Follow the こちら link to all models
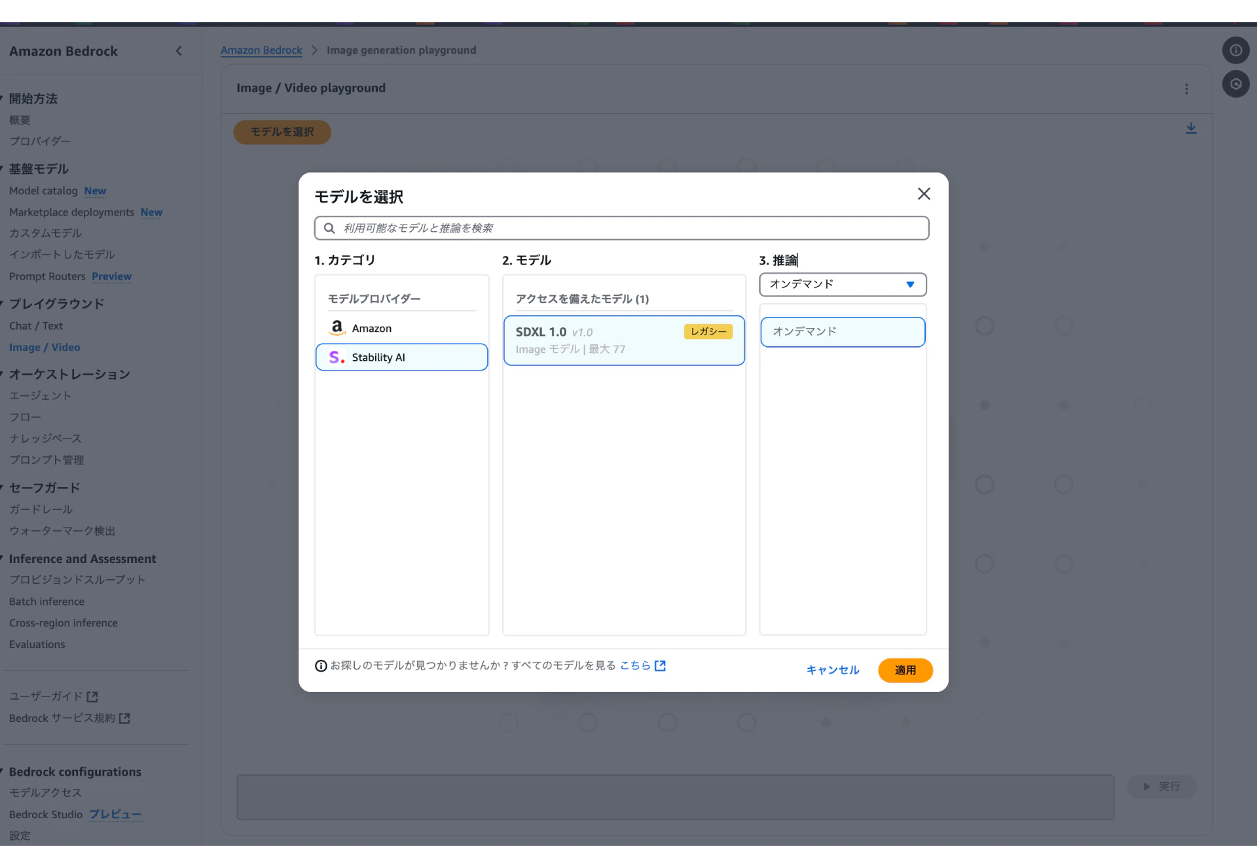The height and width of the screenshot is (868, 1257). tap(635, 666)
